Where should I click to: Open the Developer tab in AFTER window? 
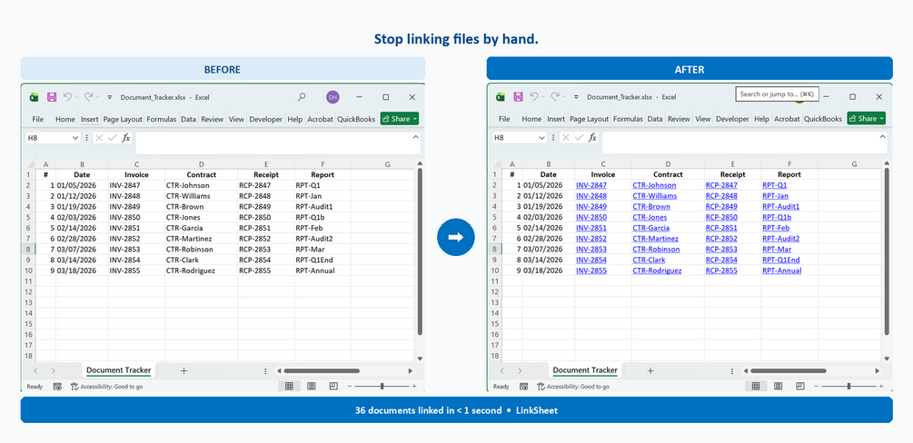click(732, 119)
